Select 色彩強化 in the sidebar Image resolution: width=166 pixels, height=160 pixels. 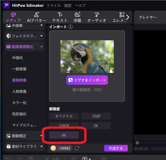[19, 114]
